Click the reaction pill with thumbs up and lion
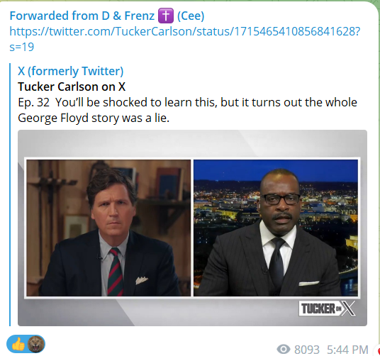Image resolution: width=380 pixels, height=356 pixels. pos(26,344)
